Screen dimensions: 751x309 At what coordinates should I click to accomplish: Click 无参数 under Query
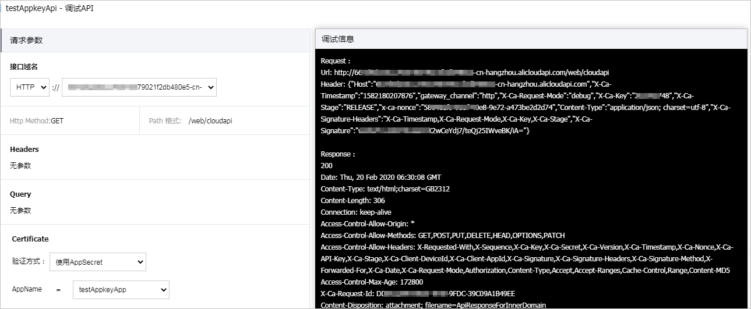click(x=20, y=211)
